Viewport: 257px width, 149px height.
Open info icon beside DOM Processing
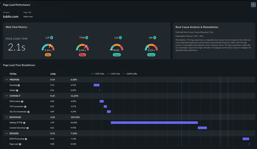coord(26,139)
